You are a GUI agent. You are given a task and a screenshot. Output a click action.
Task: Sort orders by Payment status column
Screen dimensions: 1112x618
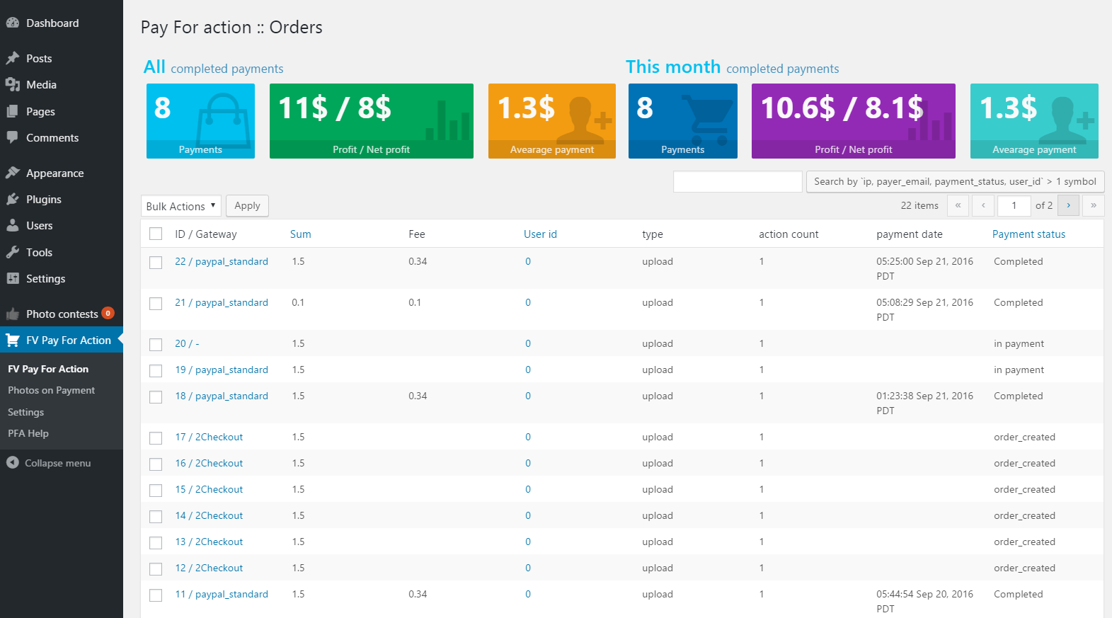coord(1028,234)
